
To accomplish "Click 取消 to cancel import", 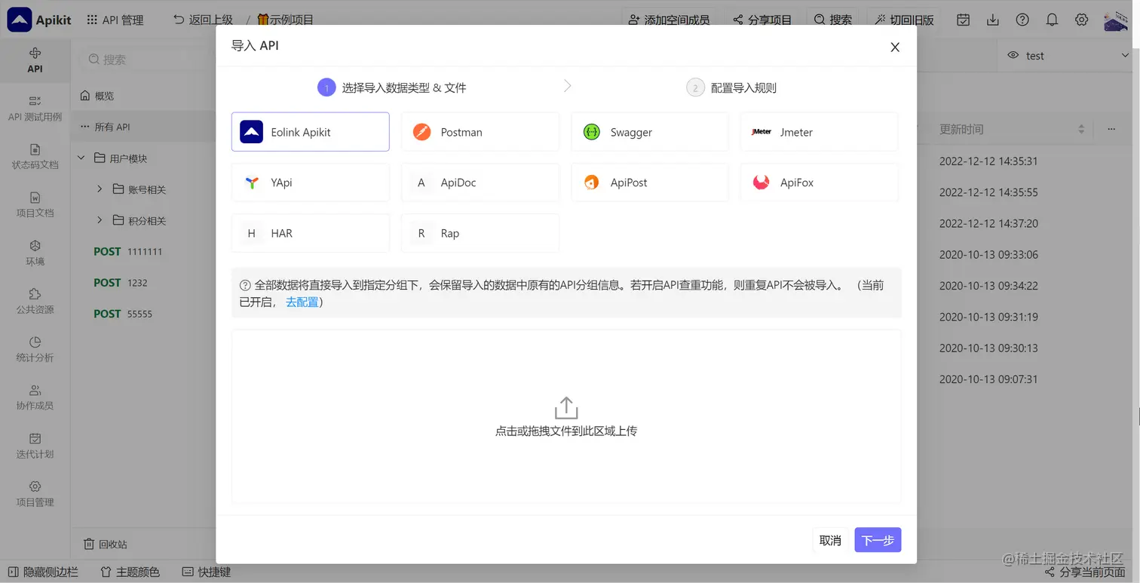I will (830, 540).
